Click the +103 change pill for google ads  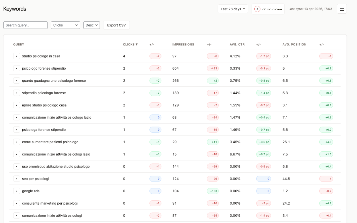(213, 191)
